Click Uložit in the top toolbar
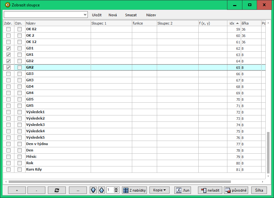This screenshot has width=274, height=198. (97, 15)
